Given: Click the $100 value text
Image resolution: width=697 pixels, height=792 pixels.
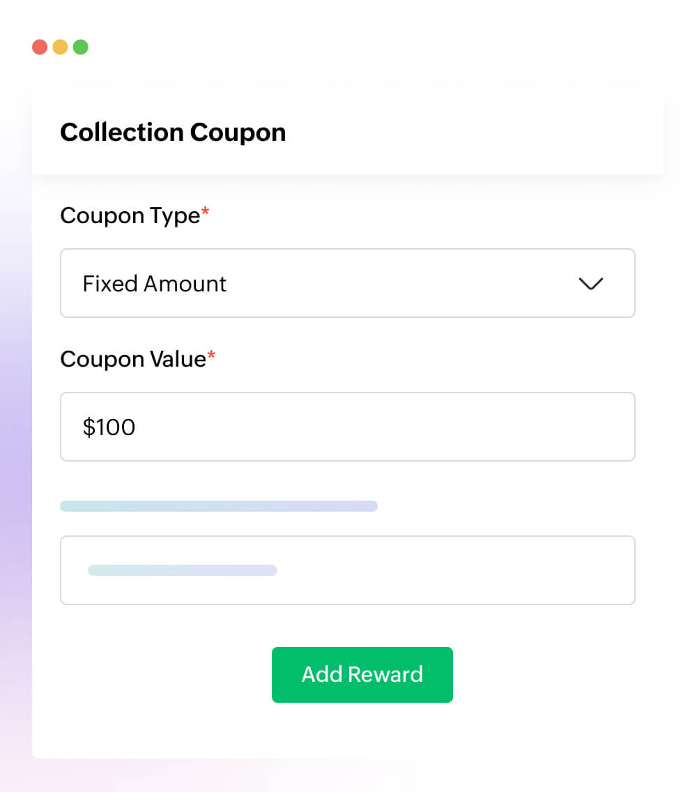Looking at the screenshot, I should coord(109,427).
